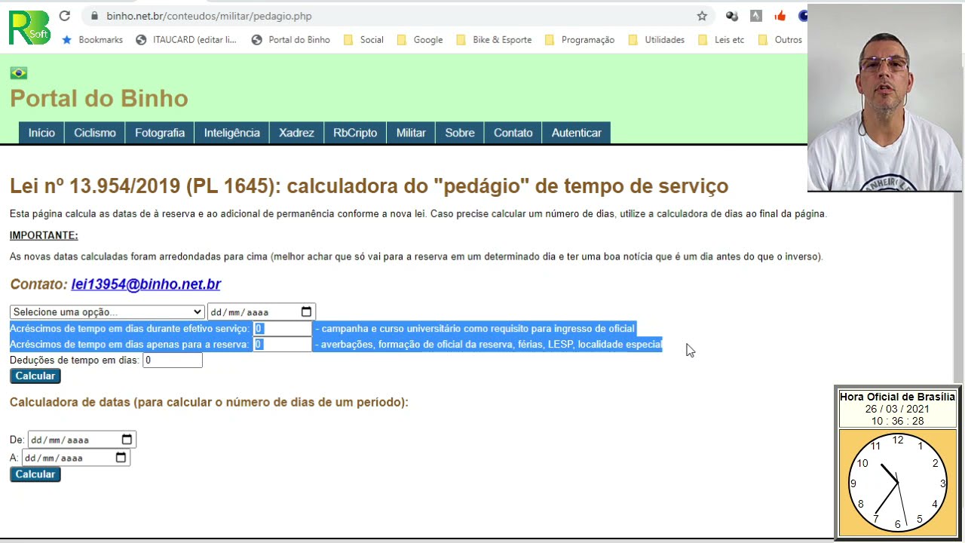The height and width of the screenshot is (543, 965).
Task: Click the IMPORTANTE heading text
Action: tap(44, 235)
